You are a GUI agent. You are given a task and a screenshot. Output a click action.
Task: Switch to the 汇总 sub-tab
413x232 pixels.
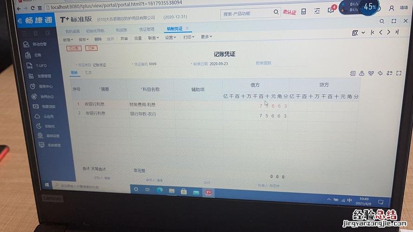tap(88, 72)
